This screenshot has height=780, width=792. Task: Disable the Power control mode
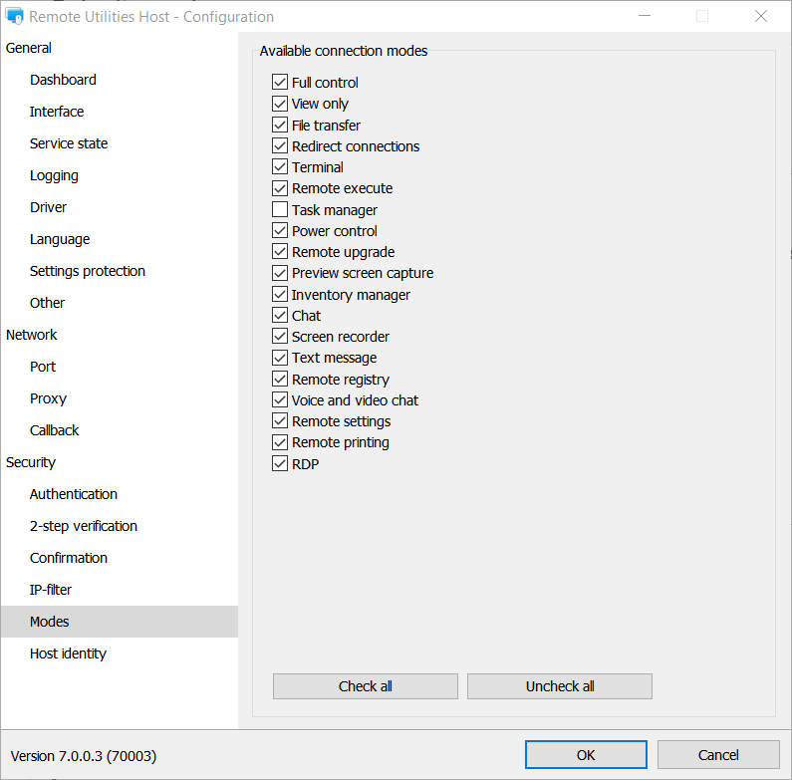pos(280,231)
